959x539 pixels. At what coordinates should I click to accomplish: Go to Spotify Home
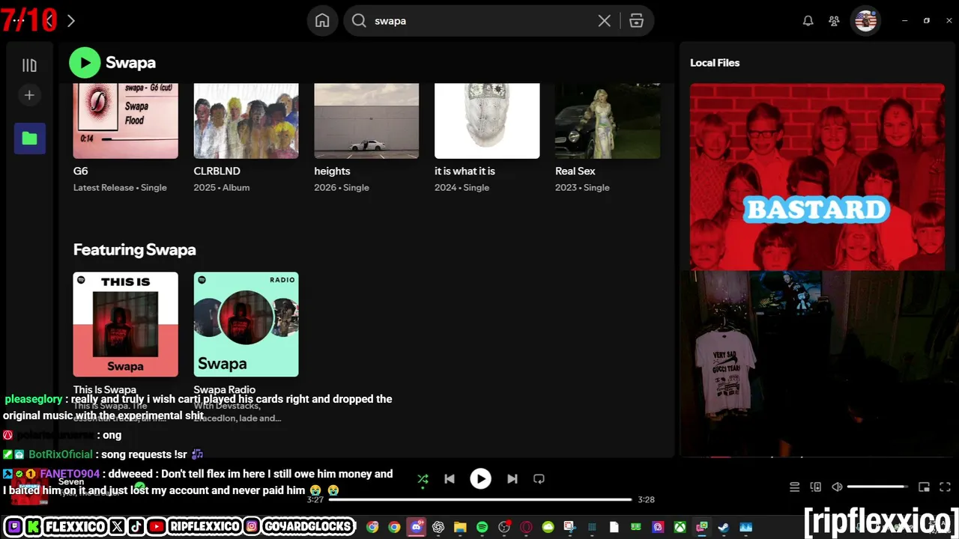click(x=322, y=21)
